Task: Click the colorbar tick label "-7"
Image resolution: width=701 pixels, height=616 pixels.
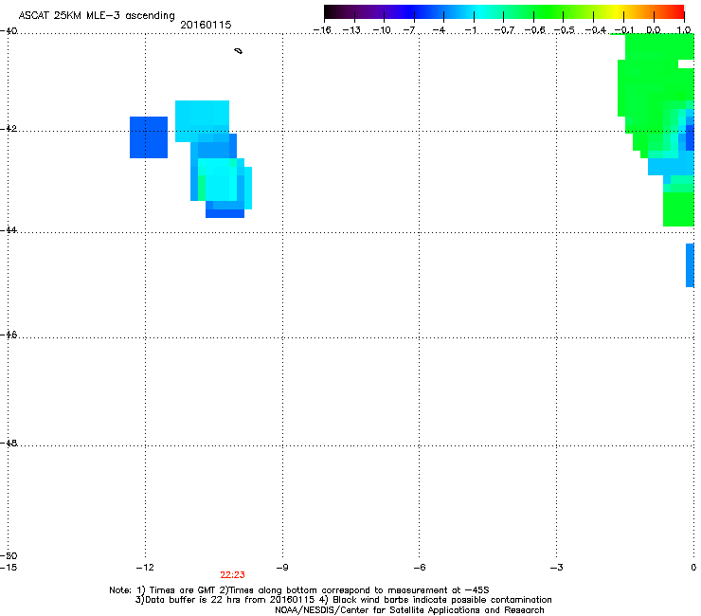Action: pyautogui.click(x=409, y=30)
